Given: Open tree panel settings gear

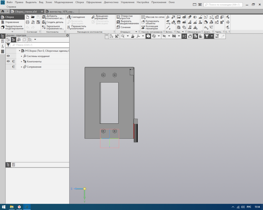Looking at the screenshot, I should point(67,35).
